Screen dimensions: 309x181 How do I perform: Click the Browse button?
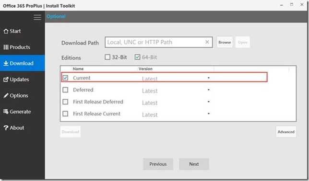[225, 42]
